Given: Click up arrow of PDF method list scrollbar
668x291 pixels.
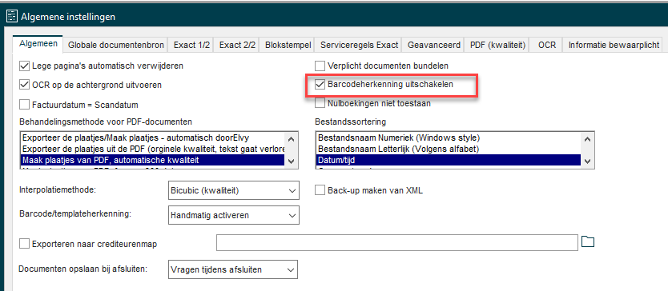Looking at the screenshot, I should pos(292,138).
